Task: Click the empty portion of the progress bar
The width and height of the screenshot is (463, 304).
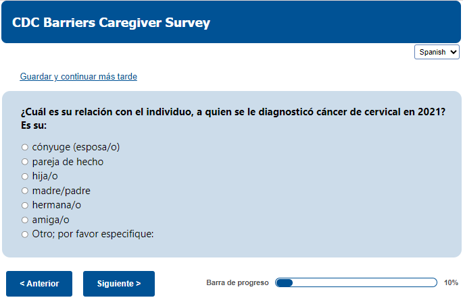Action: 365,282
